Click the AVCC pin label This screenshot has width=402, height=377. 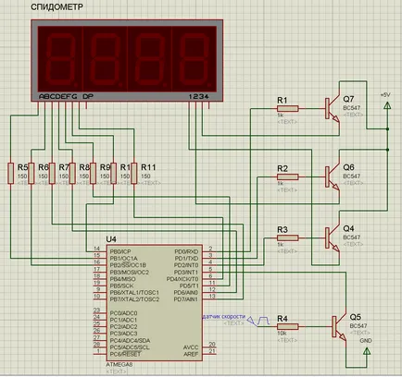pyautogui.click(x=191, y=347)
